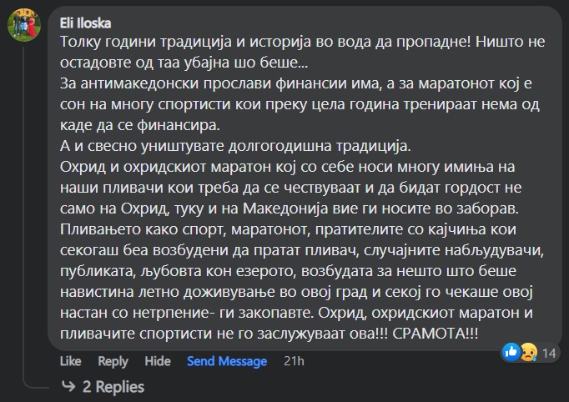Click the comment's first line starting Толку години

[x=302, y=42]
